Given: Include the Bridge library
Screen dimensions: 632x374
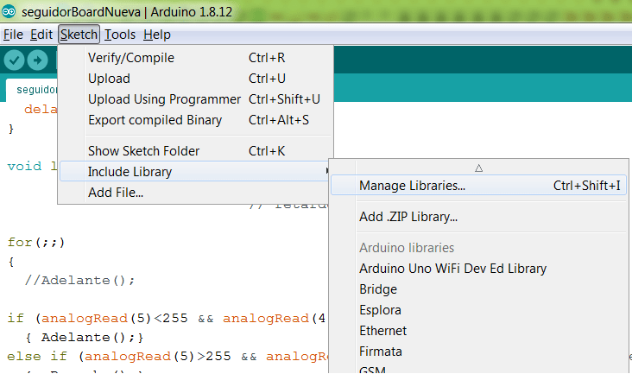Looking at the screenshot, I should point(478,289).
